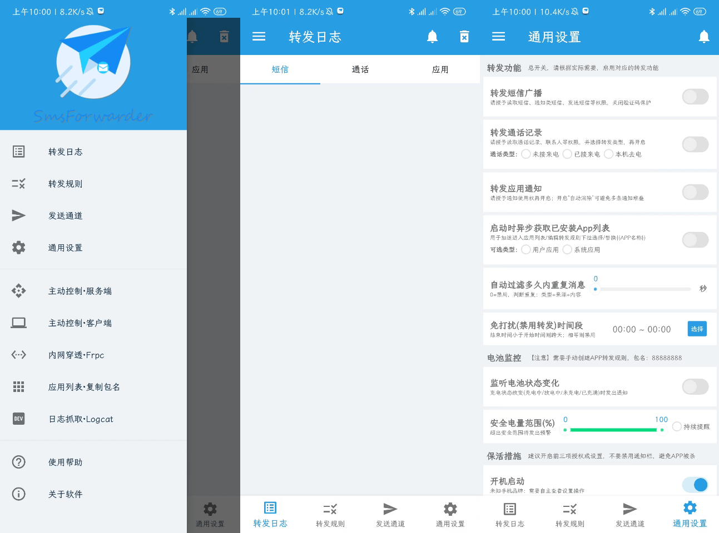This screenshot has height=533, width=719.
Task: Switch to 短信 log tab
Action: (280, 69)
